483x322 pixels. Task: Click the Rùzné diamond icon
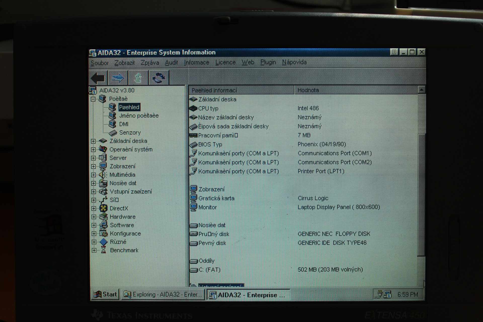(x=104, y=242)
